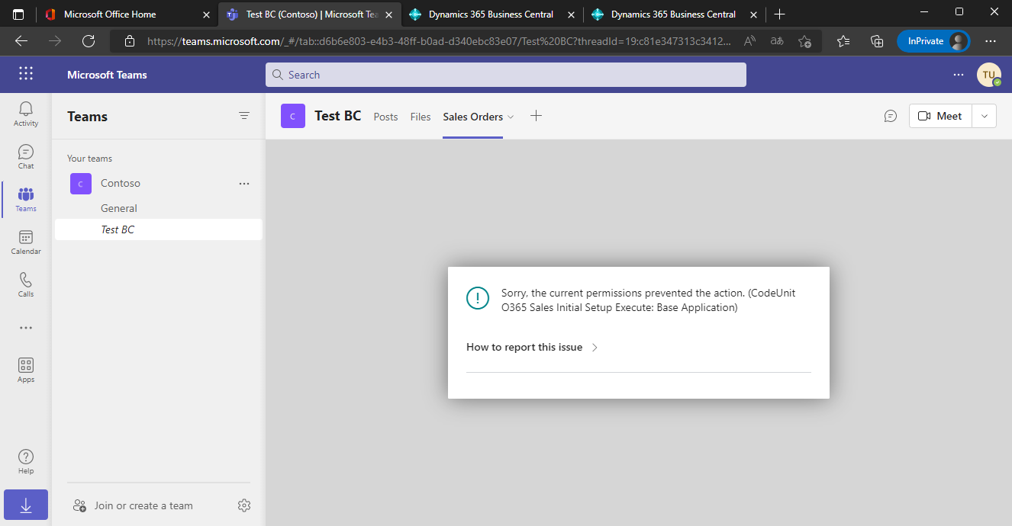
Task: Switch to the Posts tab
Action: click(385, 116)
